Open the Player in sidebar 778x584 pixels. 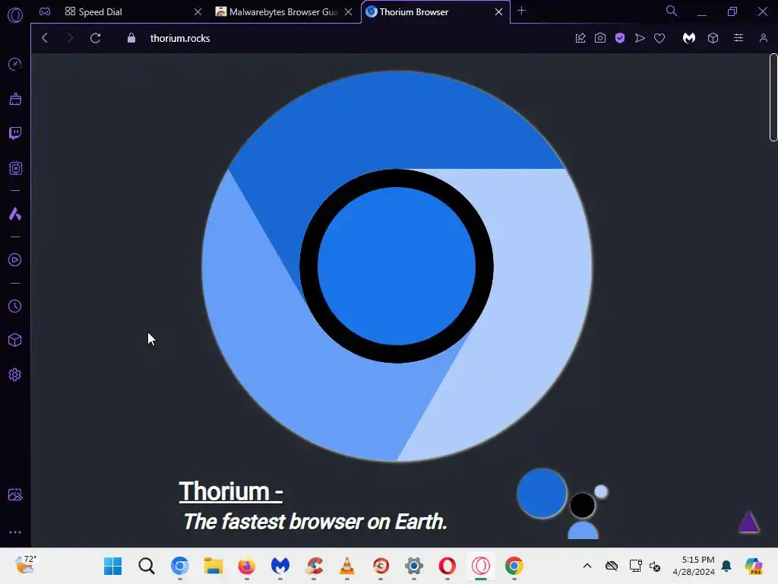point(15,260)
